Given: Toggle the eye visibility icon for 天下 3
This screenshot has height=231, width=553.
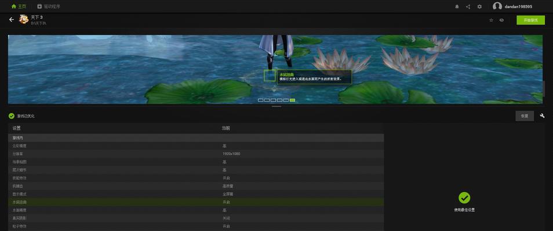Looking at the screenshot, I should [x=501, y=20].
